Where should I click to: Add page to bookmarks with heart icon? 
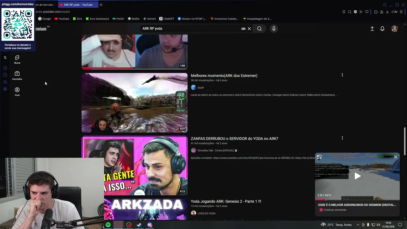click(367, 12)
